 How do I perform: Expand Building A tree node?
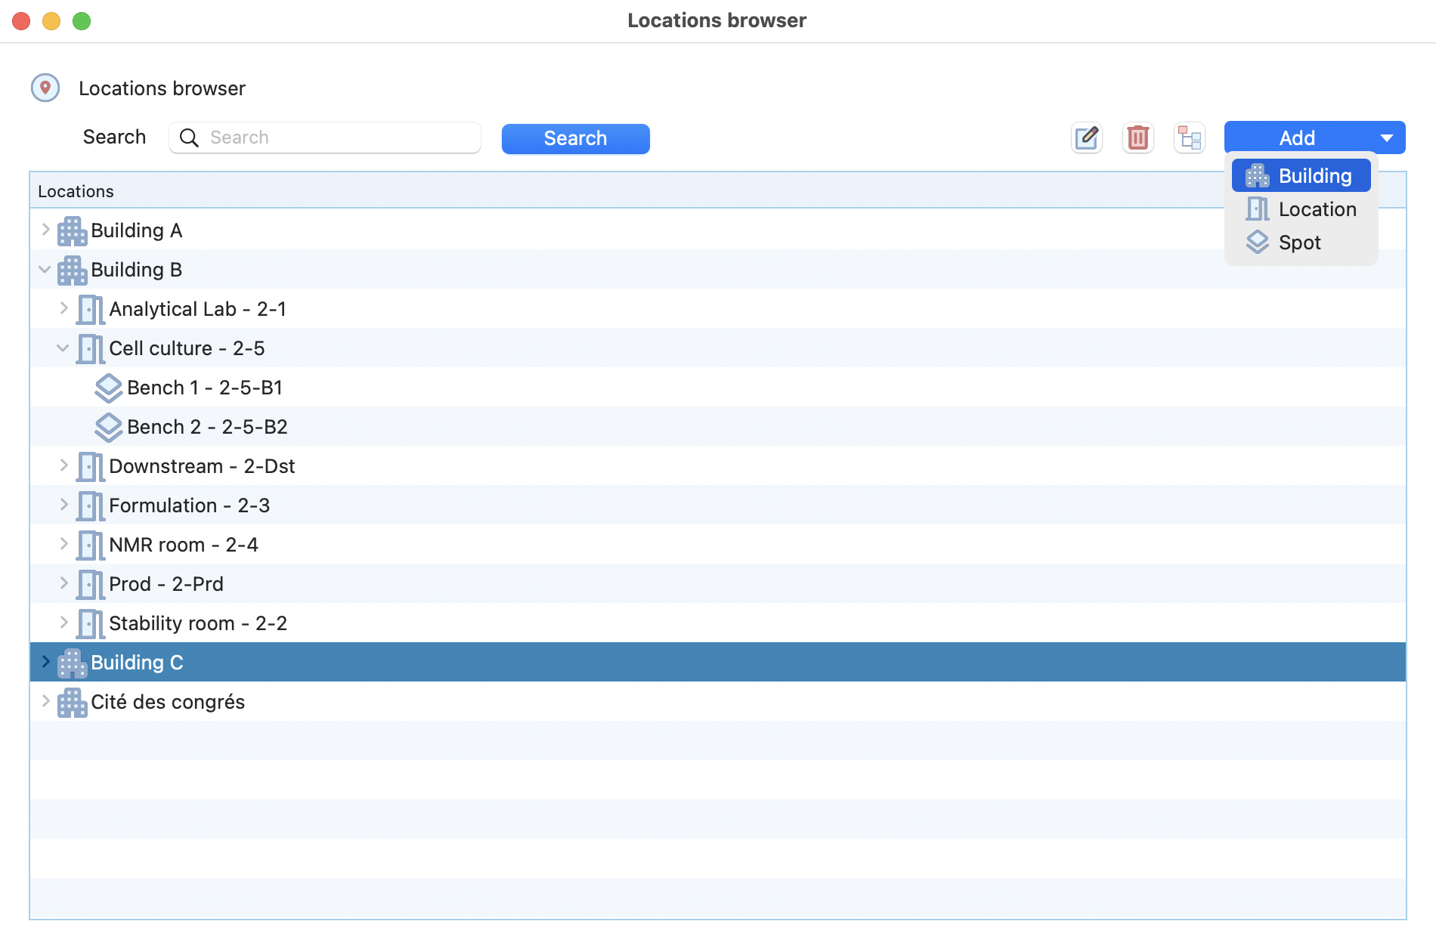click(x=45, y=230)
